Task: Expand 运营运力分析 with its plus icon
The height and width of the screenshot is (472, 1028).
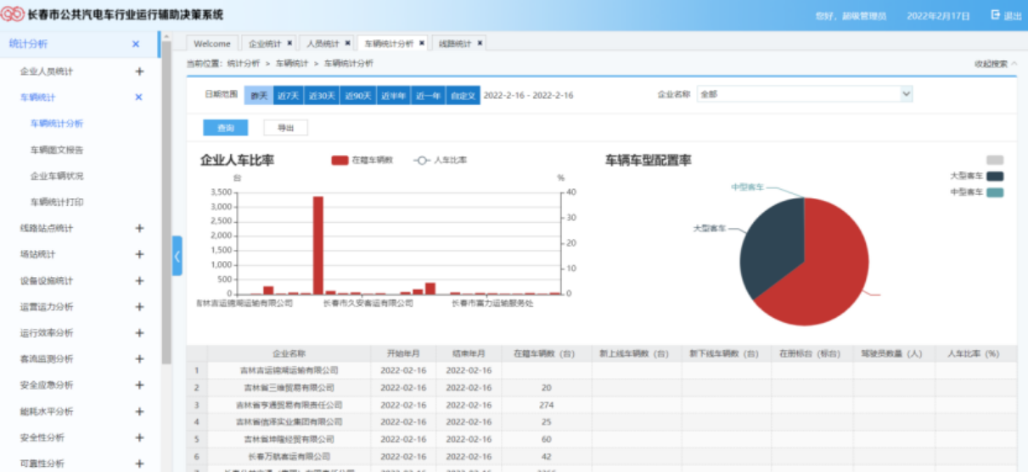Action: [139, 307]
